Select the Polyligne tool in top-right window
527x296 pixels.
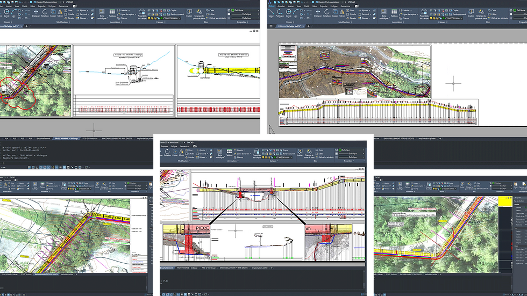(279, 13)
